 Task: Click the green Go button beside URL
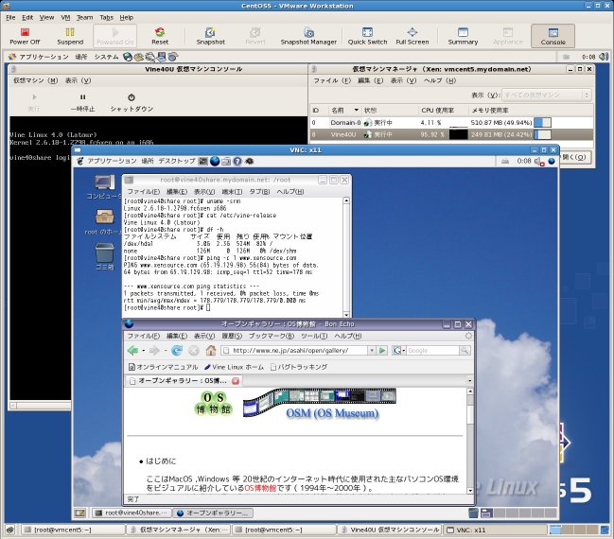(x=382, y=350)
